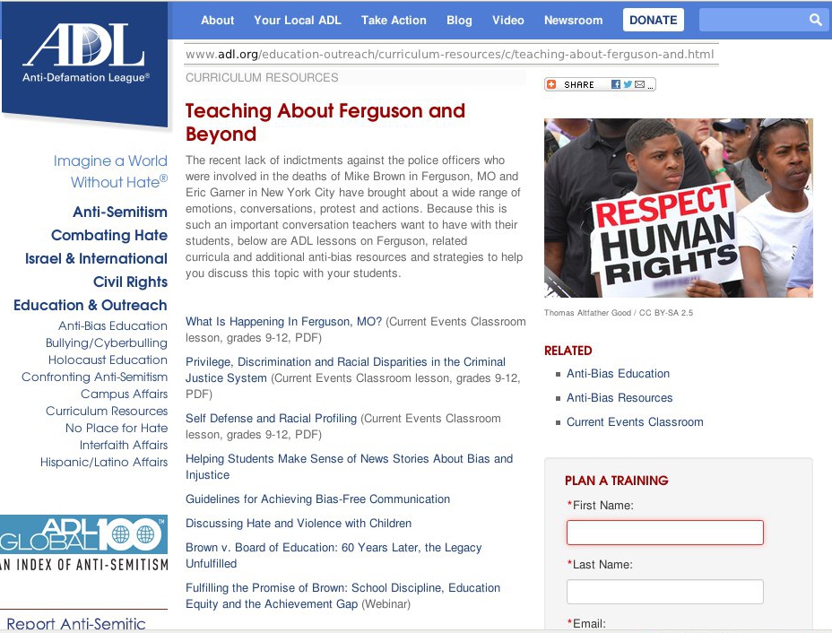
Task: Click the First Name input field
Action: 665,533
